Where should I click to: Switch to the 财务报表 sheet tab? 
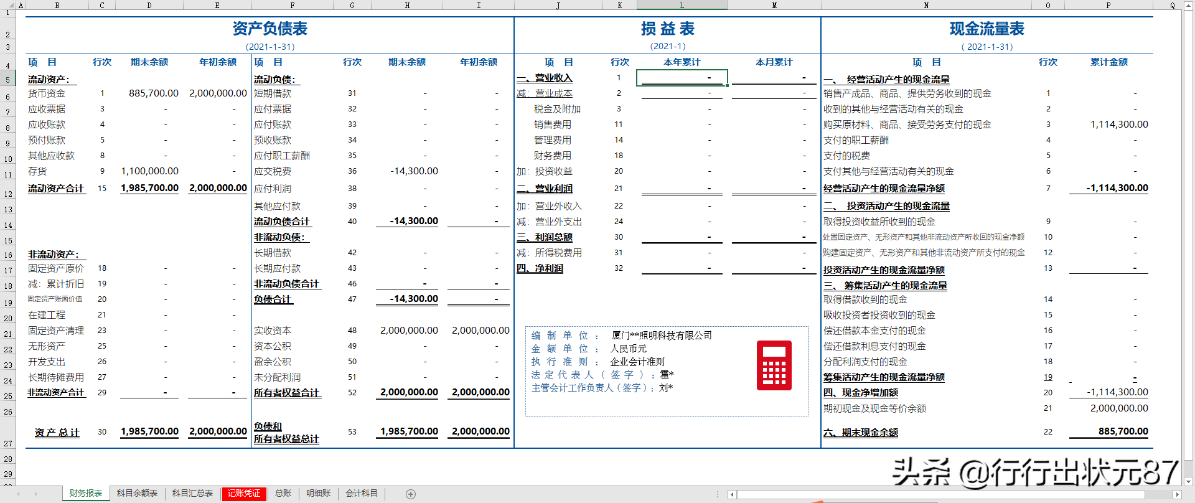[86, 494]
